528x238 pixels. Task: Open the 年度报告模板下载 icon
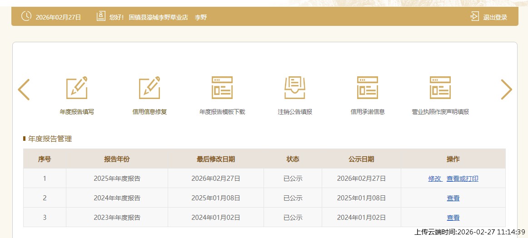point(222,88)
